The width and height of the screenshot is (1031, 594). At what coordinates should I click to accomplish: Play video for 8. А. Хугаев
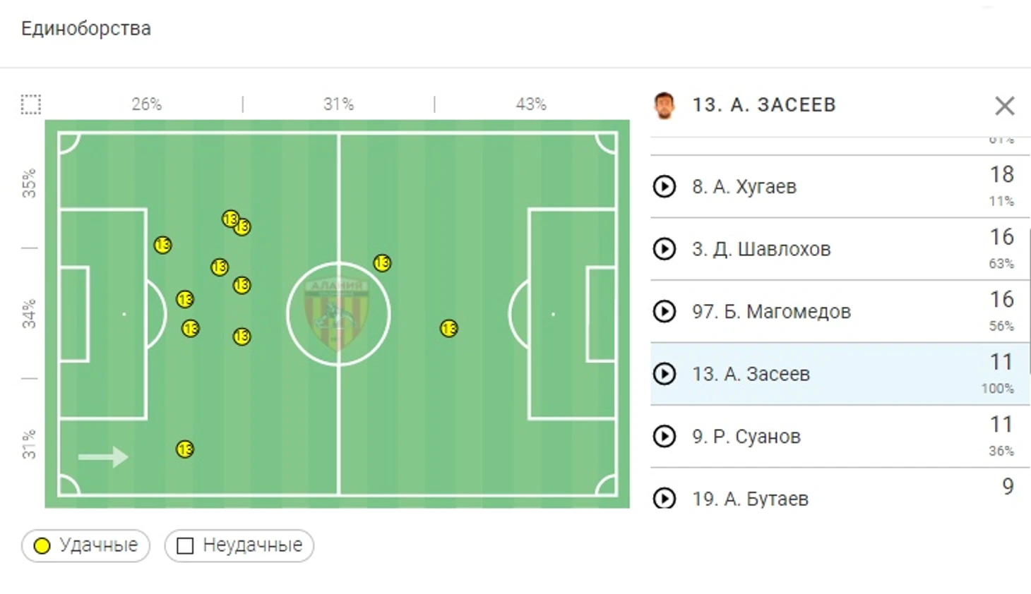click(x=664, y=186)
